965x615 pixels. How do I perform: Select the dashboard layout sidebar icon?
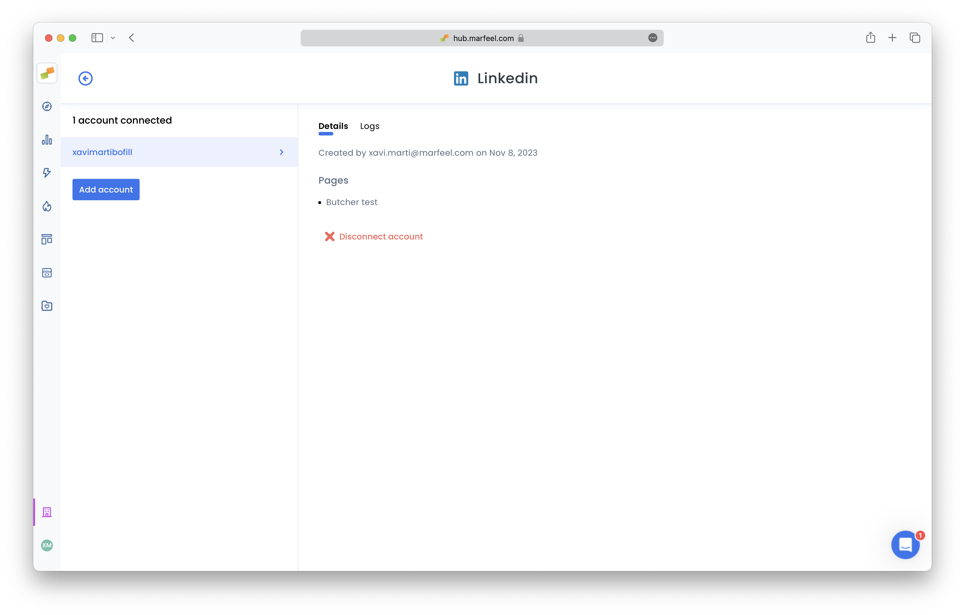47,239
